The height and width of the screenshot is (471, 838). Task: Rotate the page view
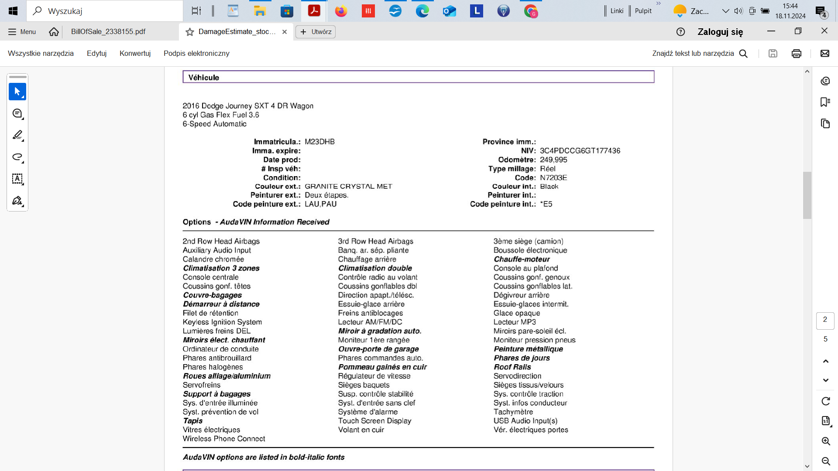coord(825,401)
